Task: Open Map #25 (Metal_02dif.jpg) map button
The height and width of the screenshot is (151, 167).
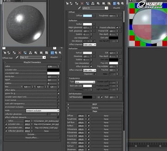Action: [x=46, y=128]
